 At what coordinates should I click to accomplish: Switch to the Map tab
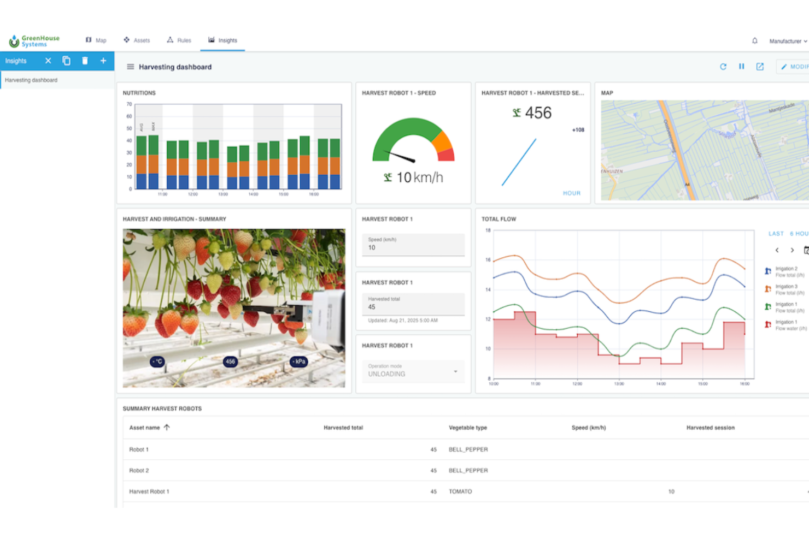(x=96, y=40)
